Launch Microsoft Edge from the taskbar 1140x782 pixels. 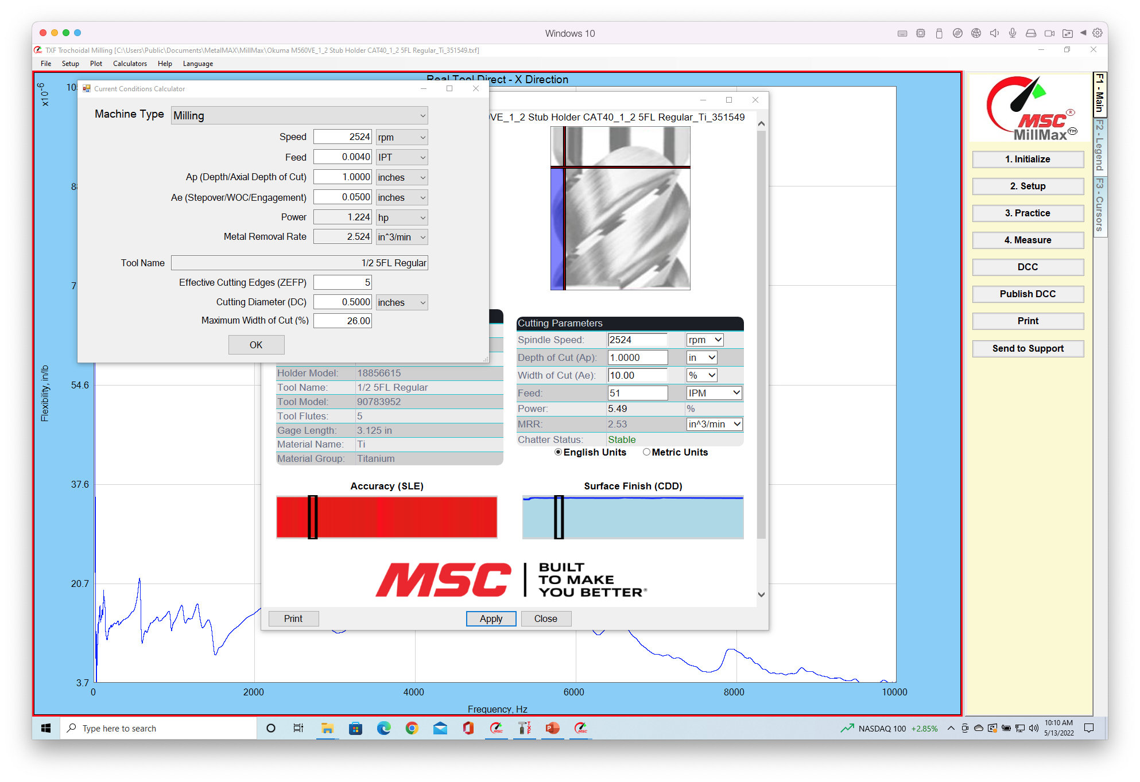383,728
